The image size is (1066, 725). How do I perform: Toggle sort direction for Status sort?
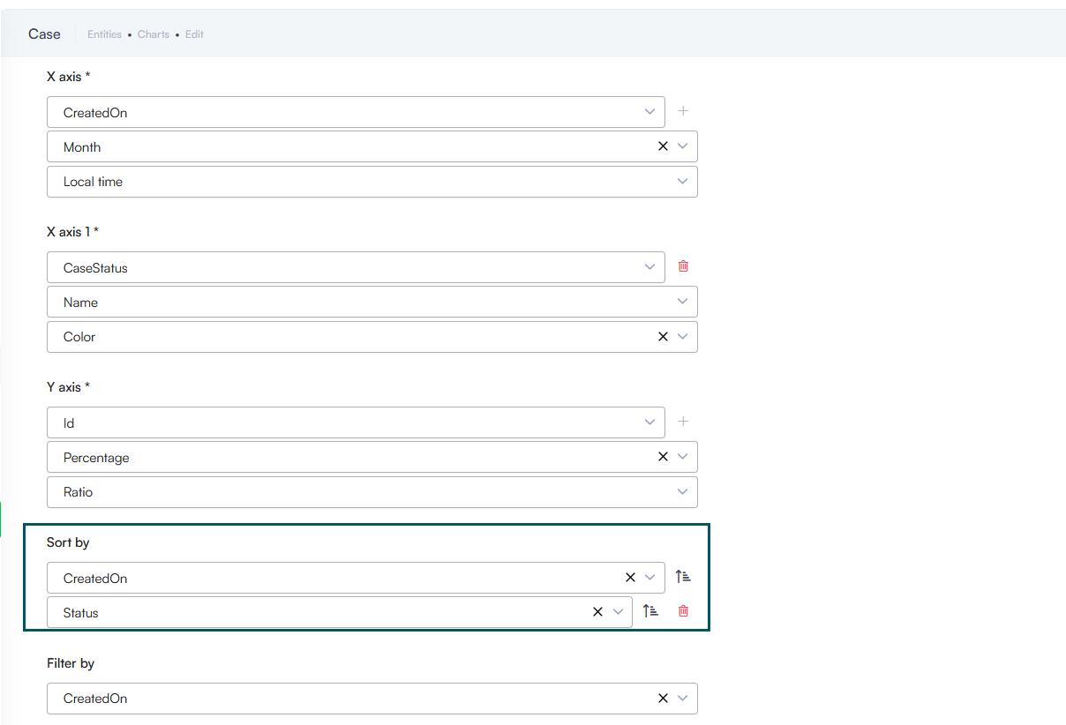click(650, 611)
